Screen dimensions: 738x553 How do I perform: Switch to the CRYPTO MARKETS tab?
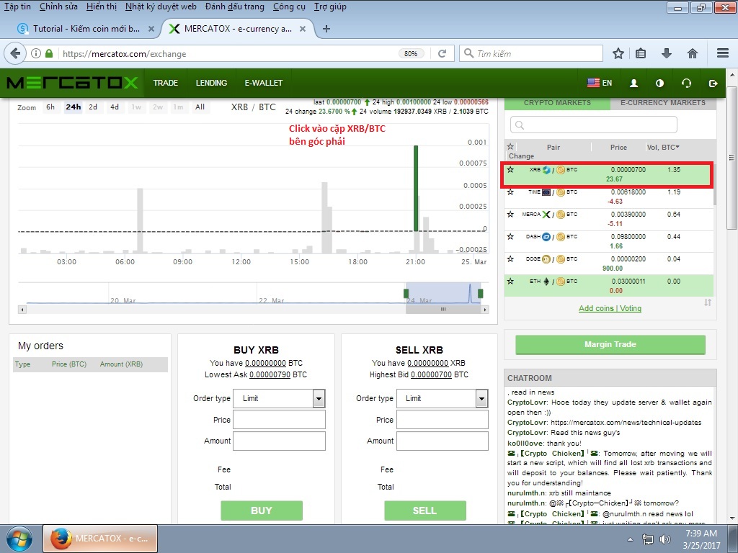pyautogui.click(x=557, y=102)
